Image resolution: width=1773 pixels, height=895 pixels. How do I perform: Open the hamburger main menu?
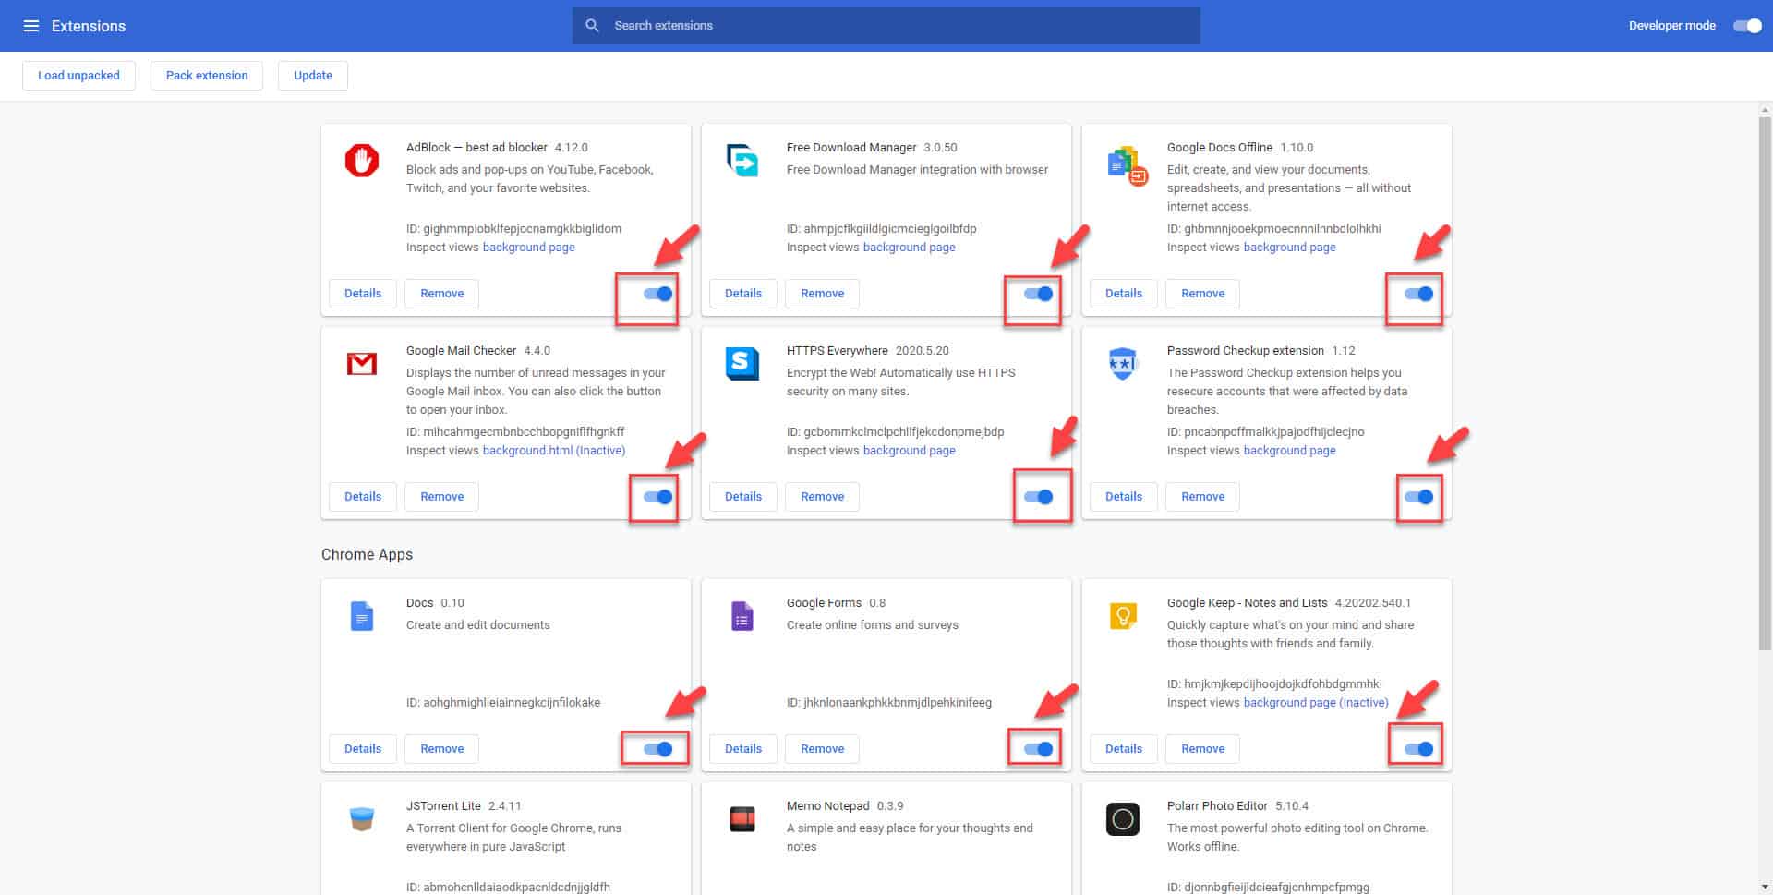coord(30,26)
